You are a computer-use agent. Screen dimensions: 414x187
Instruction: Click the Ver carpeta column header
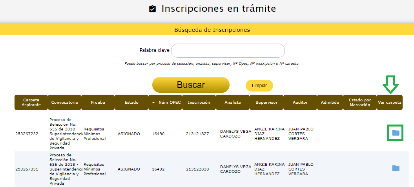389,103
